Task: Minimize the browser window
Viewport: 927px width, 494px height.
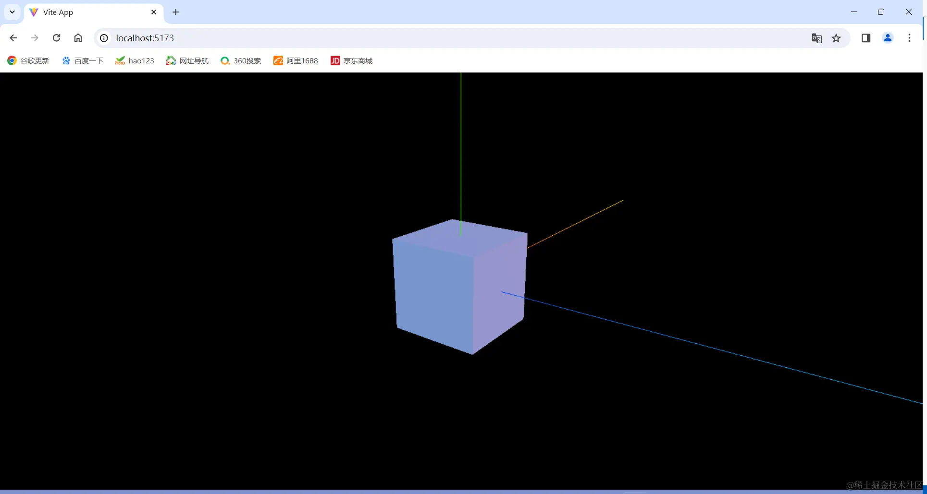Action: coord(854,12)
